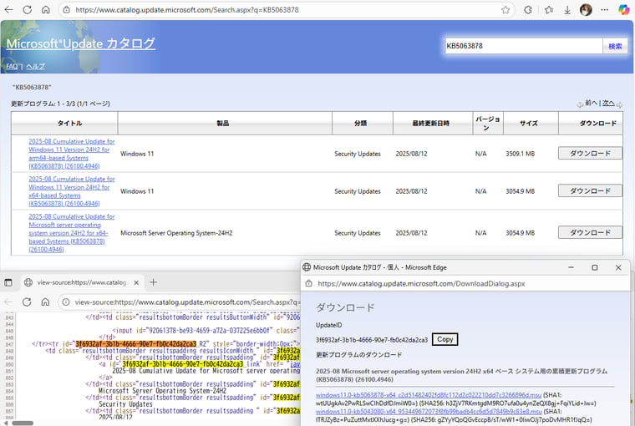Open the windows11.0-kb5063878-x64 msu download link

point(429,395)
